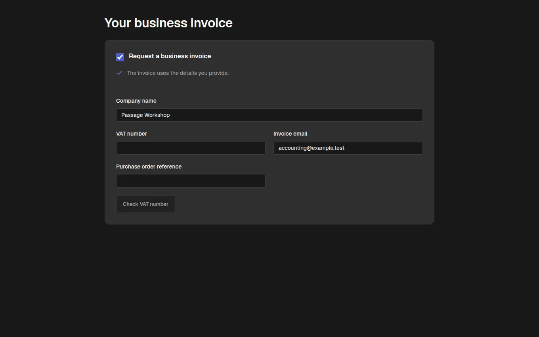Click the 'Company name' label
Screen dimensions: 539x337
click(x=136, y=101)
